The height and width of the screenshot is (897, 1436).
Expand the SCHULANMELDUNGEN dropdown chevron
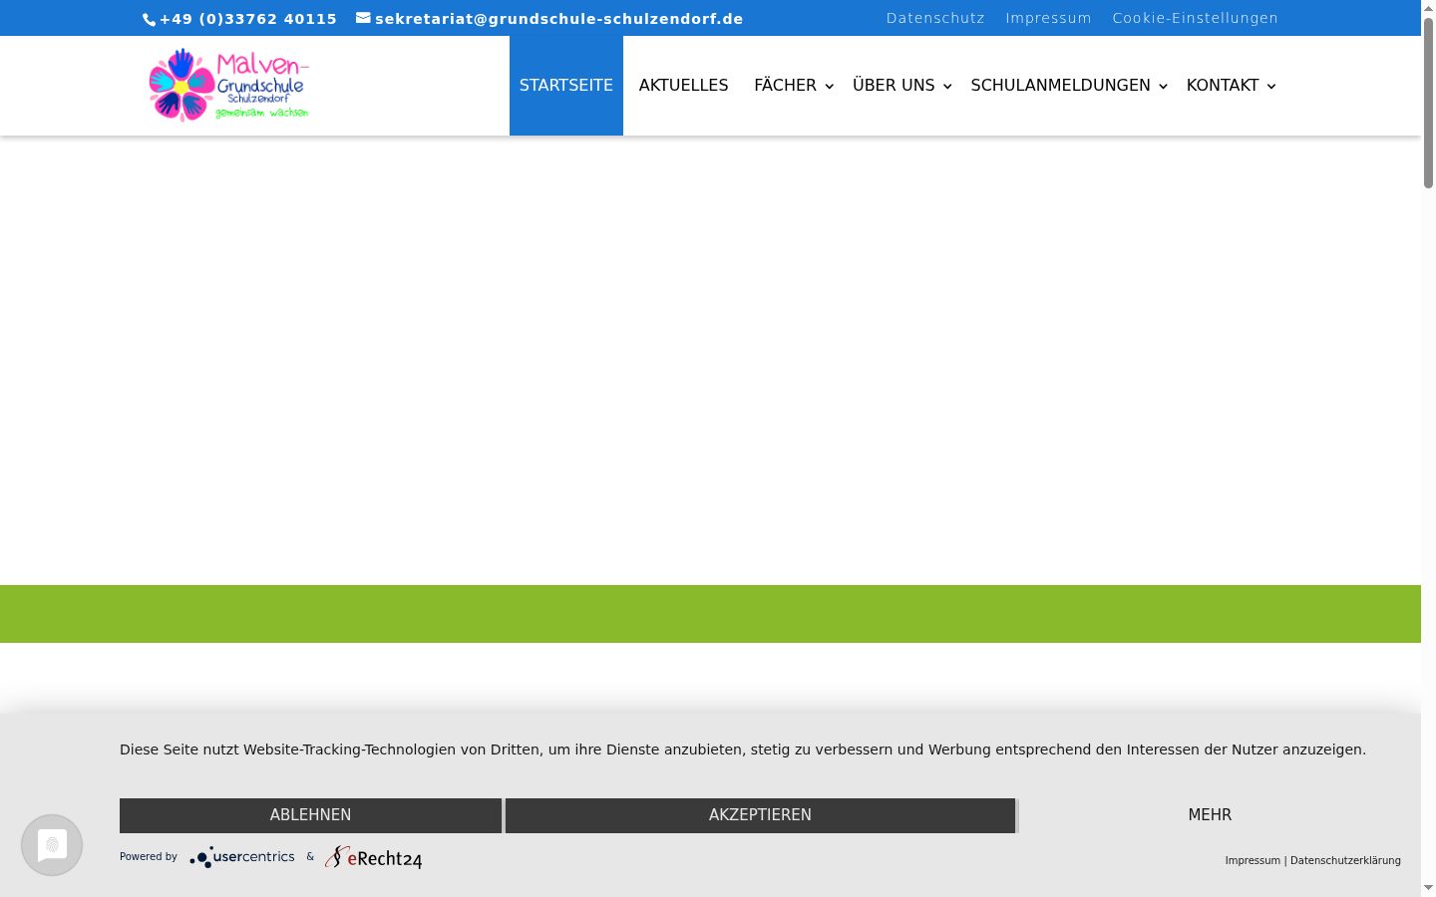click(1163, 87)
